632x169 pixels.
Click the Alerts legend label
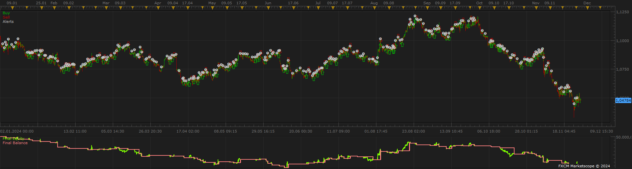pos(8,22)
